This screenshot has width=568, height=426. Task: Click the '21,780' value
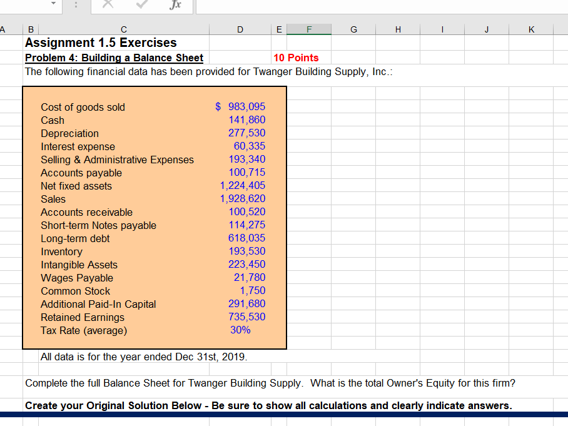coord(249,278)
